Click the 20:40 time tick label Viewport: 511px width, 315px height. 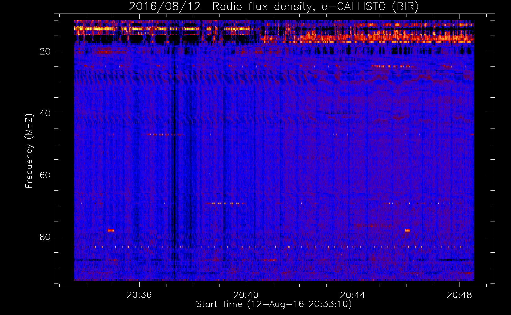(x=246, y=295)
